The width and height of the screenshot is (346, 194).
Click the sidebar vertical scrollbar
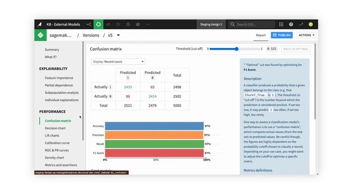(83, 91)
